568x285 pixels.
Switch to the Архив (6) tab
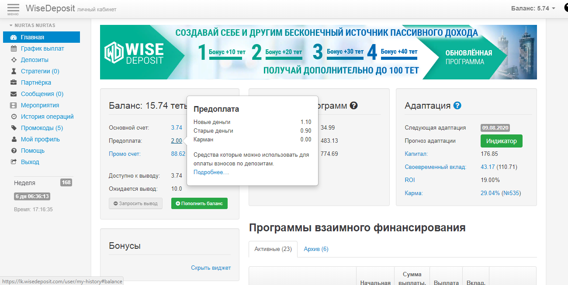(316, 249)
